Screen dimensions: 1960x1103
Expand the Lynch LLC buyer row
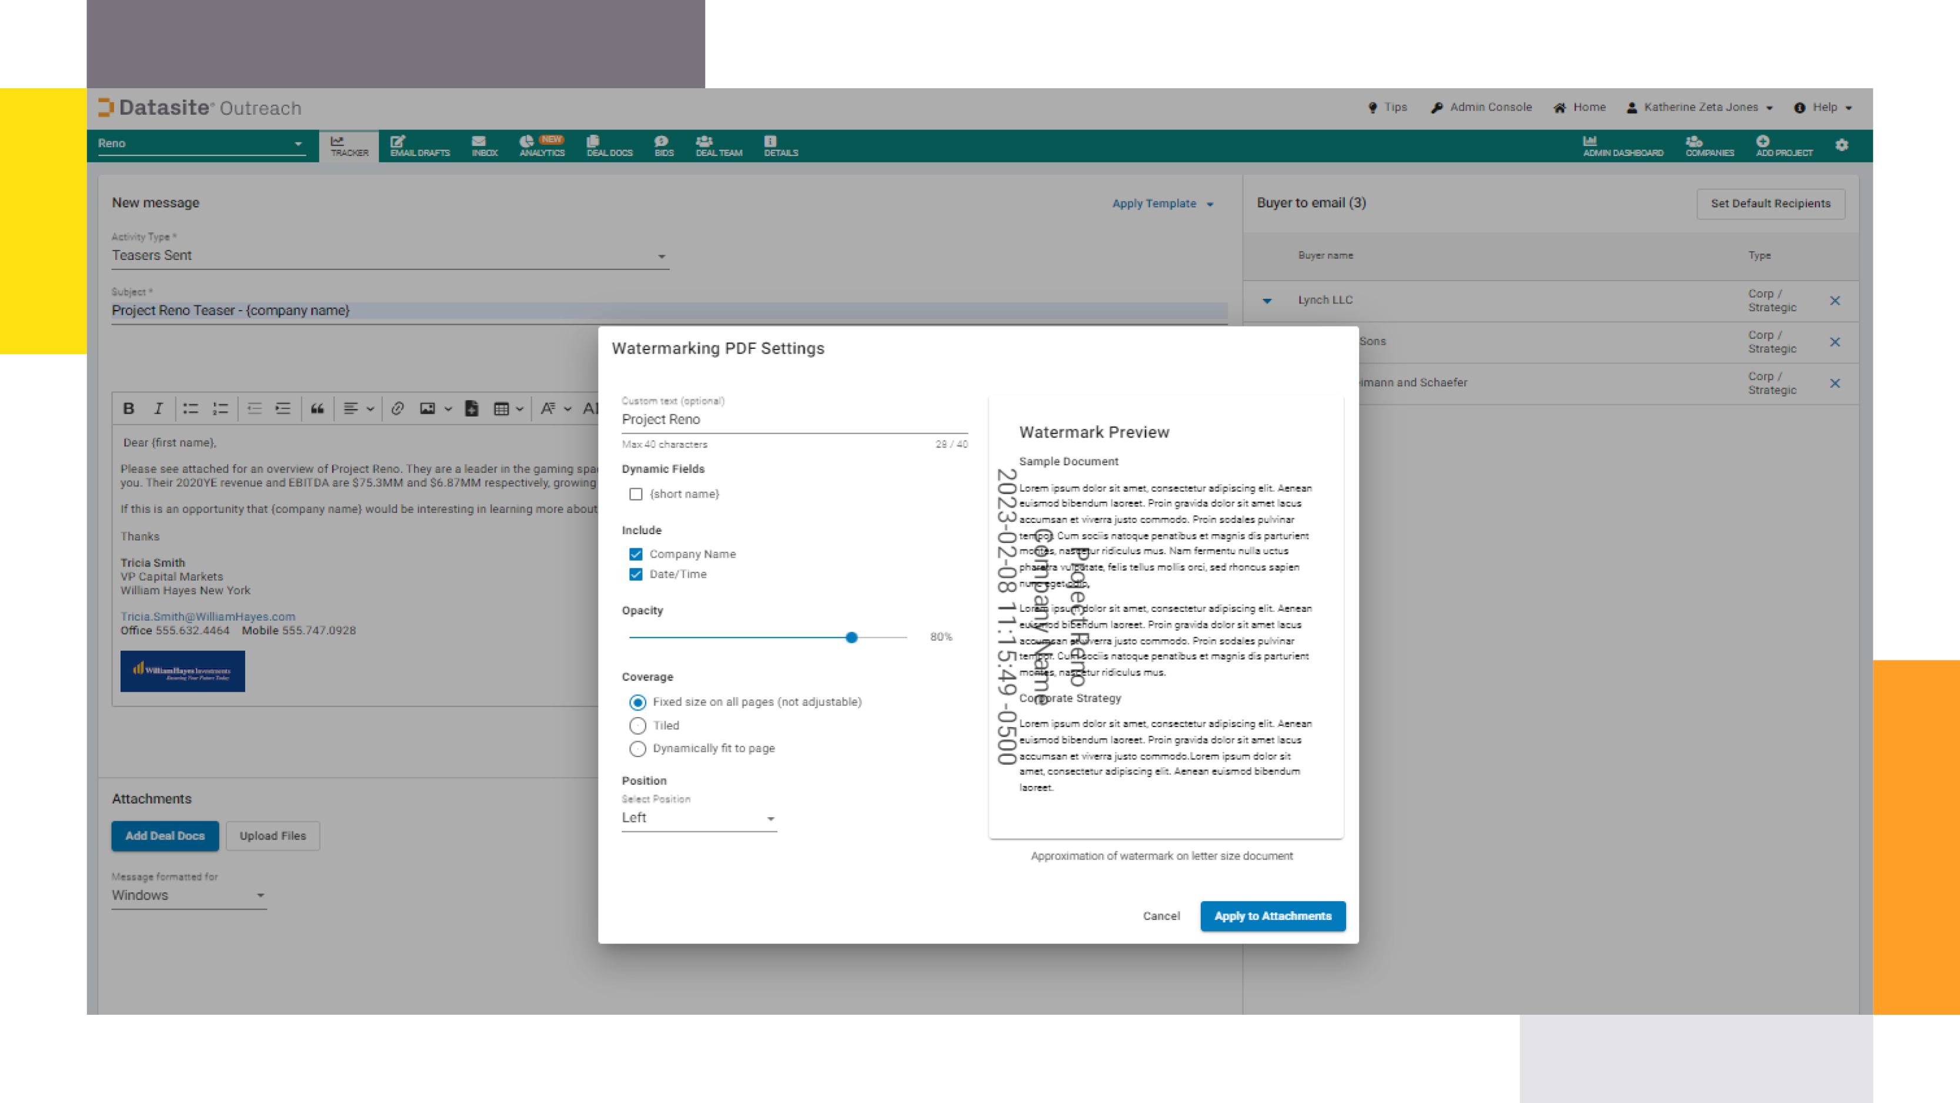[x=1267, y=301]
